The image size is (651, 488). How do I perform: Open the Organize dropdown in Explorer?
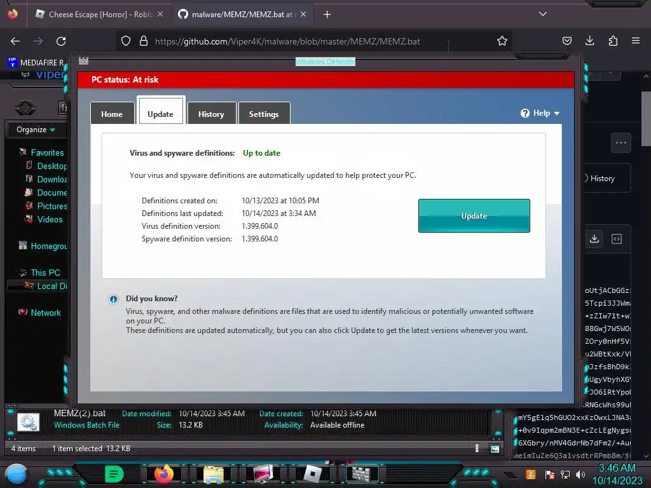(x=36, y=130)
